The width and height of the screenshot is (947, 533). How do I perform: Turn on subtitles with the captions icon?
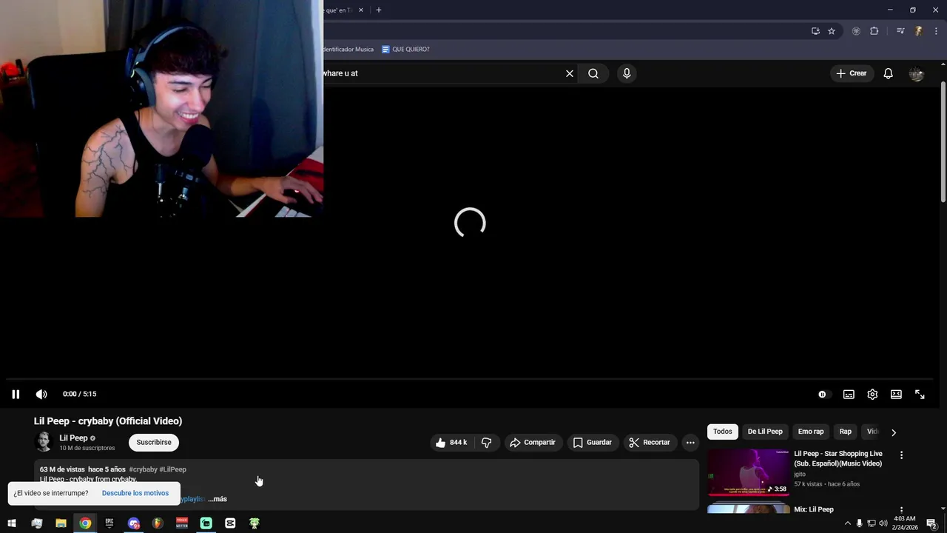tap(849, 395)
